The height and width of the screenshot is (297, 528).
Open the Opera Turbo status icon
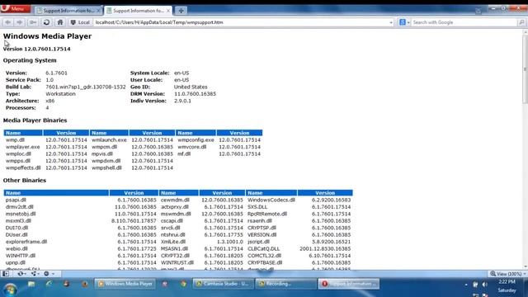48,274
